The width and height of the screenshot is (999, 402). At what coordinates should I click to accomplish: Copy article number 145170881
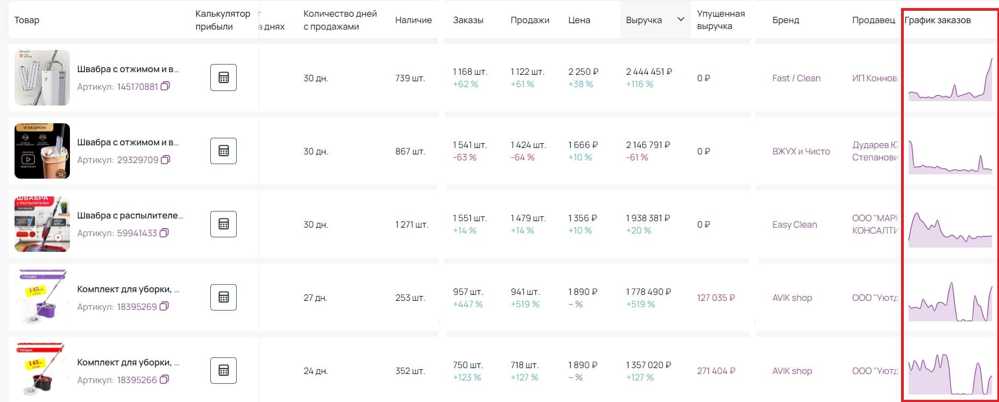pos(165,86)
